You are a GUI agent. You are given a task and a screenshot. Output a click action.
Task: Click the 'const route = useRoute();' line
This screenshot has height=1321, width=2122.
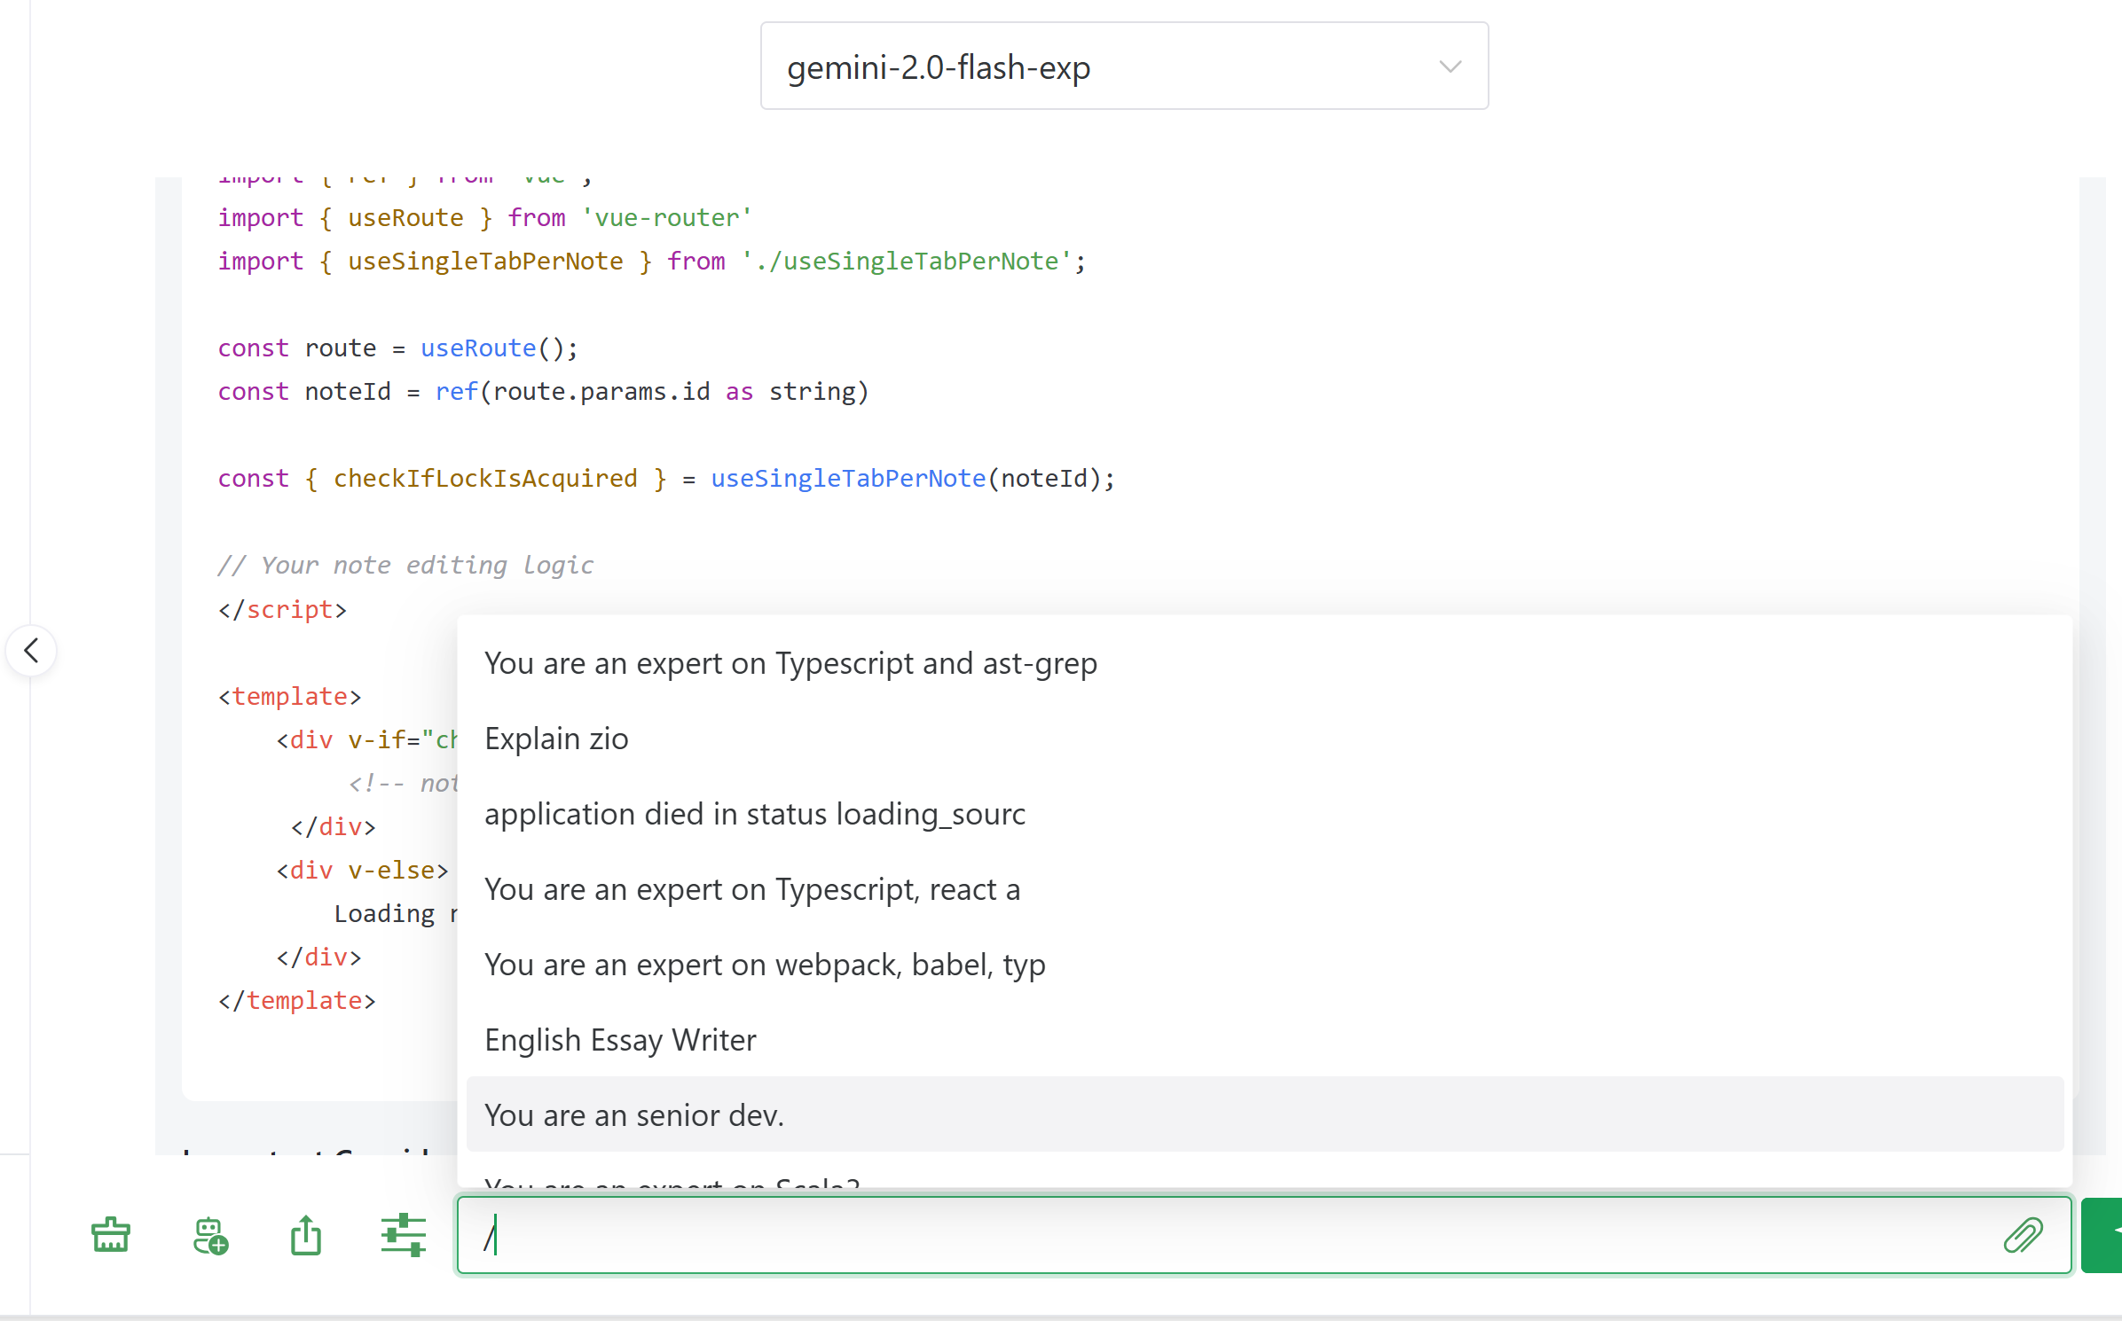coord(397,348)
